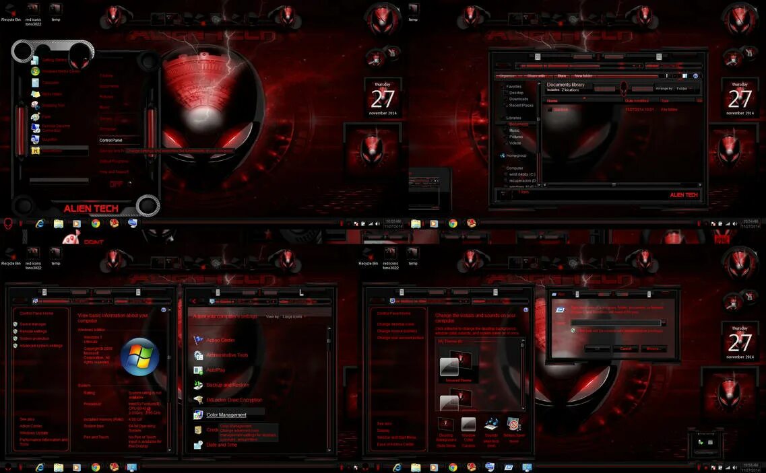Open Share with menu in Documents library
This screenshot has width=766, height=473.
pyautogui.click(x=536, y=76)
